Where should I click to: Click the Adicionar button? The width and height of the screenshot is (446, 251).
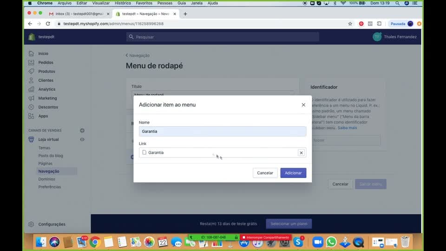[x=293, y=173]
